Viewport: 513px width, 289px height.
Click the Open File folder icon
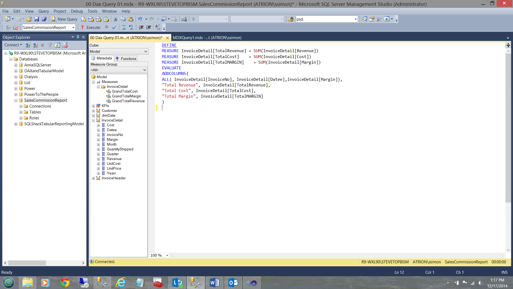(29, 19)
